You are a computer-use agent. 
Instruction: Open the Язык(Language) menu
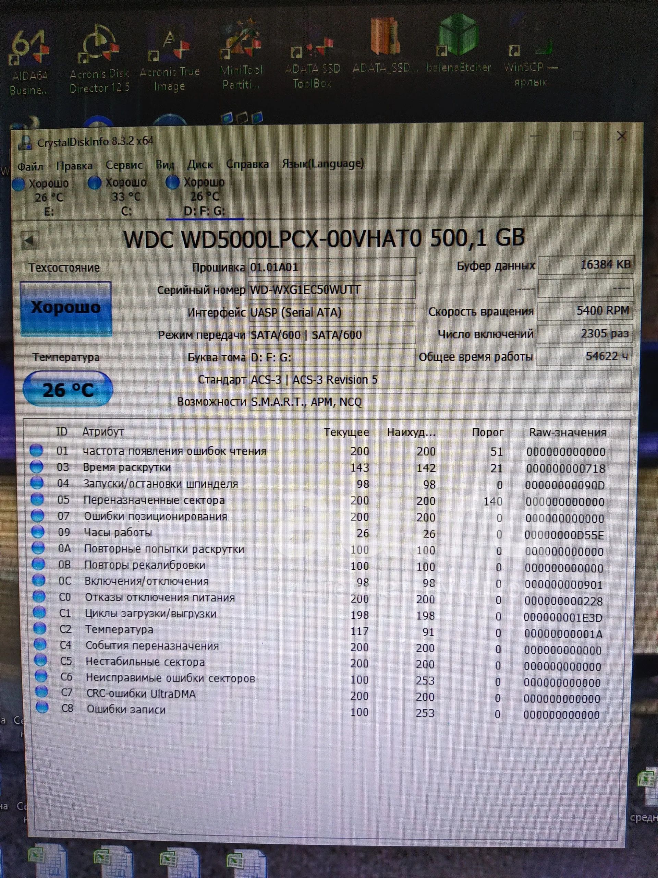[323, 163]
